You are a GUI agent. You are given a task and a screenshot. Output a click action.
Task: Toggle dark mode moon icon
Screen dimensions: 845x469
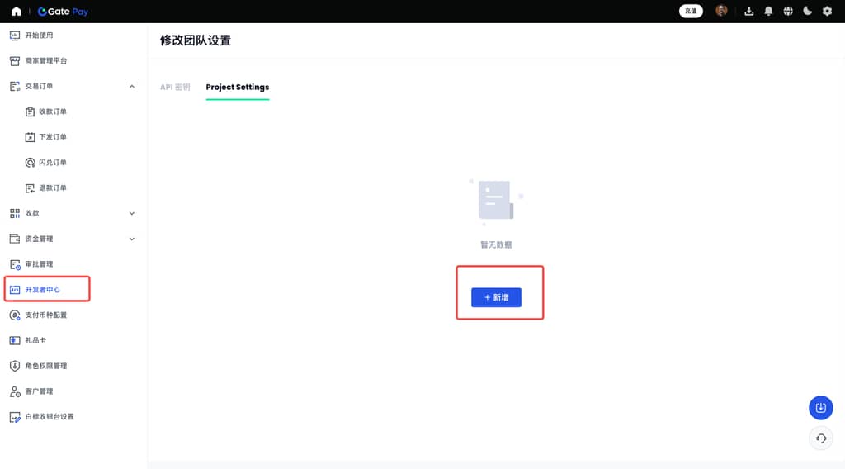[x=808, y=12]
